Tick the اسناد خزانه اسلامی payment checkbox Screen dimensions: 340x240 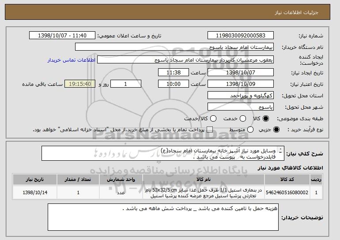(x=210, y=129)
